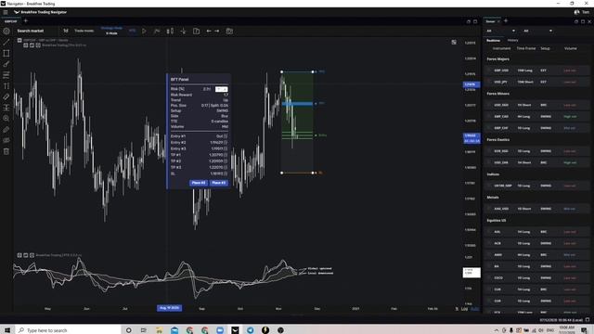The width and height of the screenshot is (594, 334).
Task: Open the Telegram taskbar icon
Action: pos(250,330)
